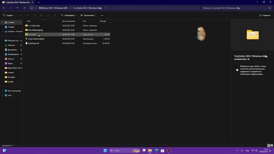Open Microsoft Edge from the taskbar
This screenshot has height=154, width=274.
[x=156, y=151]
